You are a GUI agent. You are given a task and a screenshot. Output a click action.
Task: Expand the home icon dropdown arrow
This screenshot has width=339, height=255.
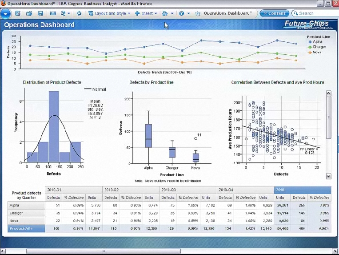(x=172, y=13)
